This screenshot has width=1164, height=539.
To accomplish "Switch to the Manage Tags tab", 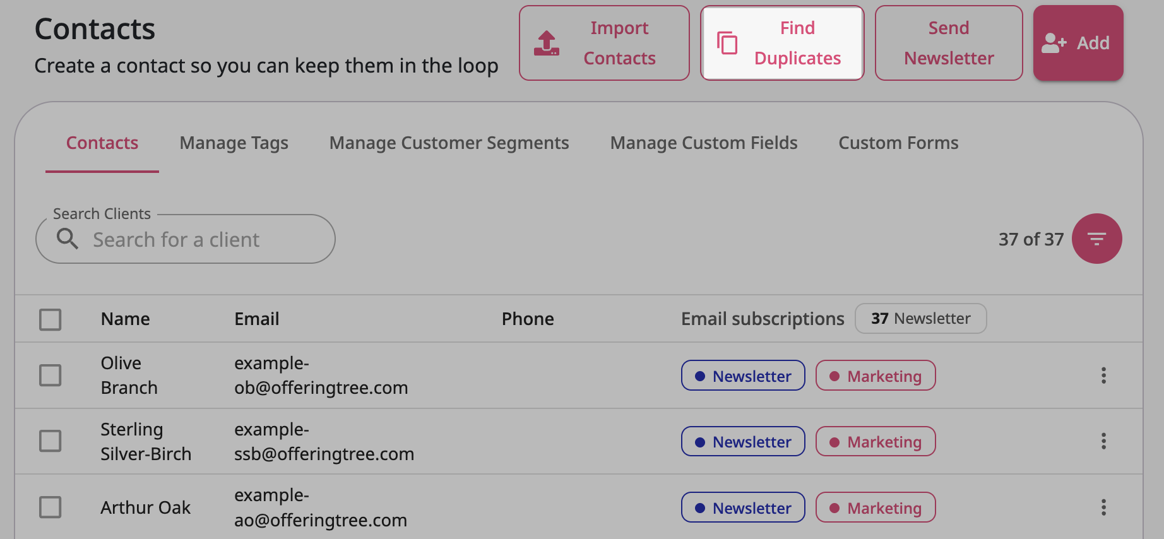I will click(234, 143).
